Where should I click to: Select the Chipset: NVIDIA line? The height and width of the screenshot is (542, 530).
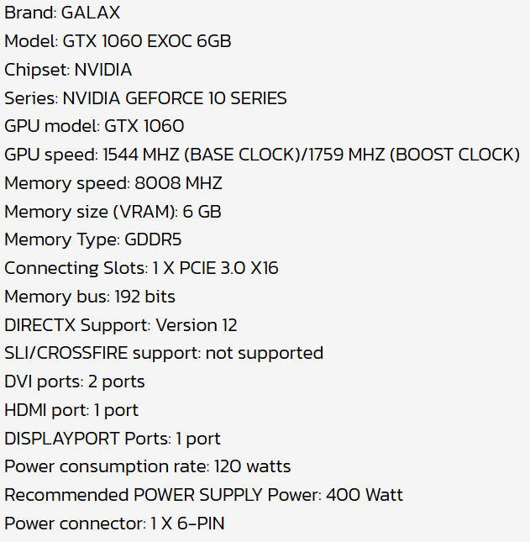click(x=68, y=70)
